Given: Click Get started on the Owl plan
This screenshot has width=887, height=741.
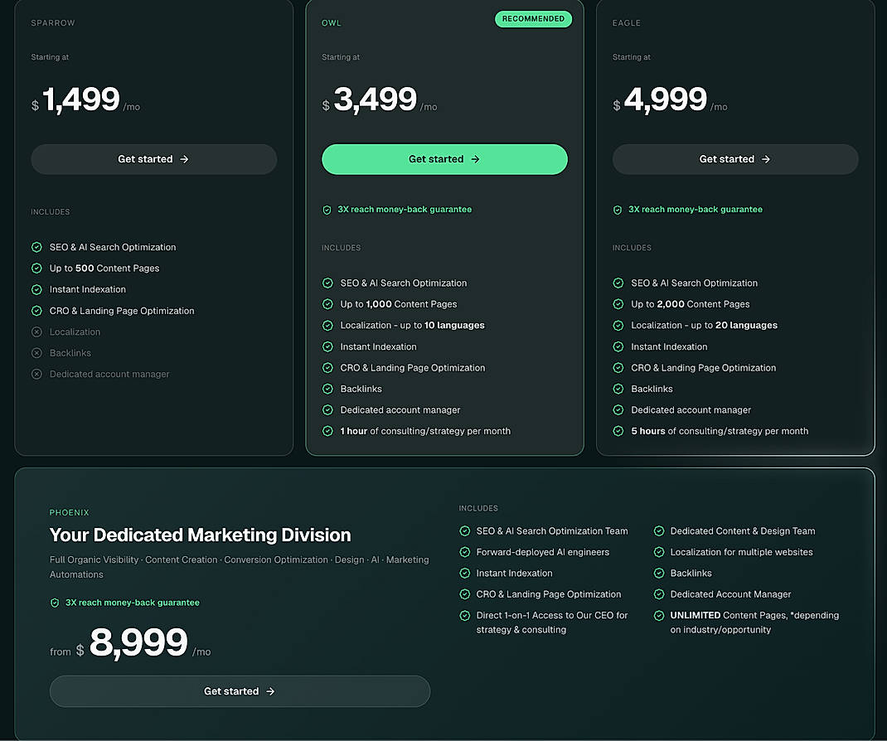Looking at the screenshot, I should tap(444, 159).
